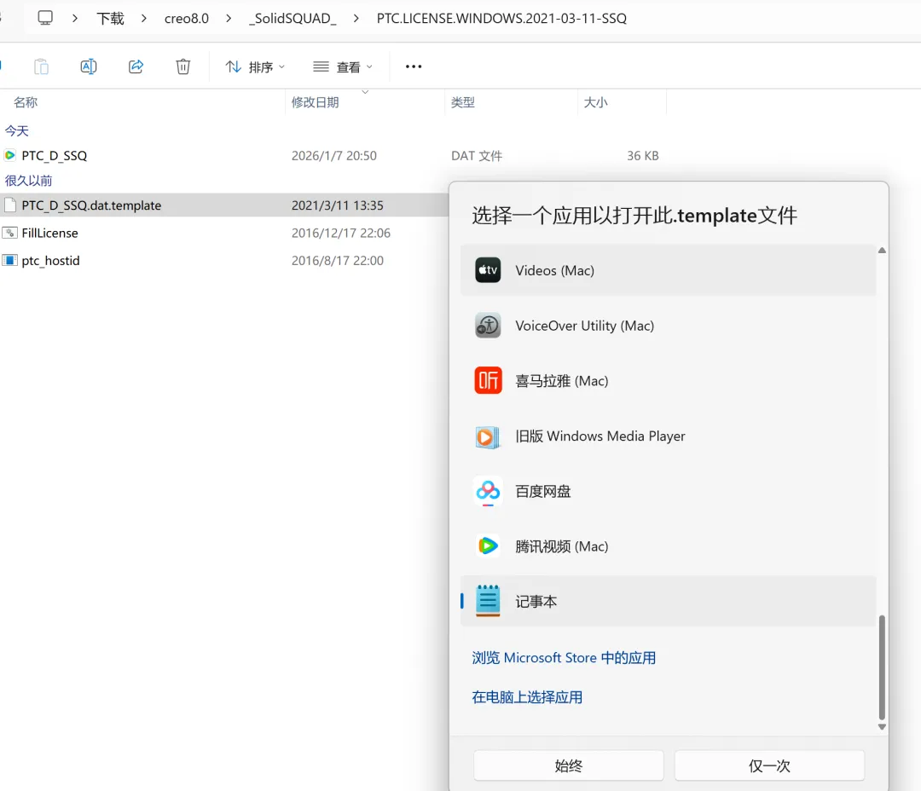Image resolution: width=921 pixels, height=791 pixels.
Task: Click the share toolbar icon
Action: (x=136, y=66)
